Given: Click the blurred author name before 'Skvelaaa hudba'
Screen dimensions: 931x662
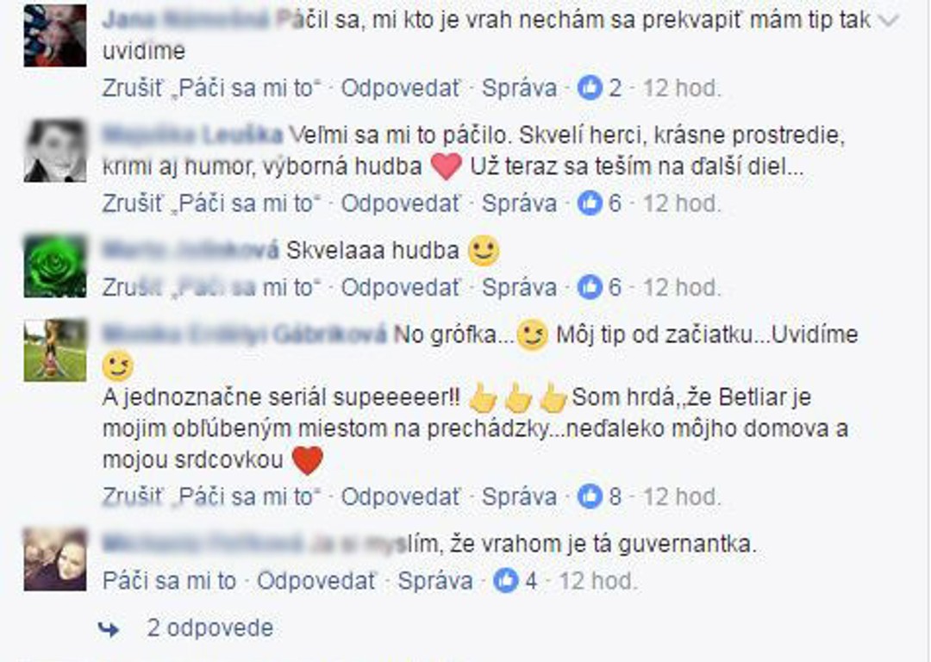Looking at the screenshot, I should [191, 251].
